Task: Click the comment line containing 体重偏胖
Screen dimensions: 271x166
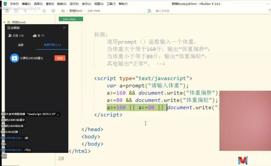Action: coord(158,49)
